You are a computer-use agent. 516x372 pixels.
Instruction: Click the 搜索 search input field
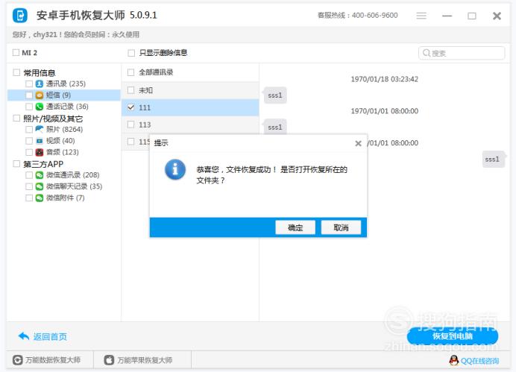[x=462, y=53]
